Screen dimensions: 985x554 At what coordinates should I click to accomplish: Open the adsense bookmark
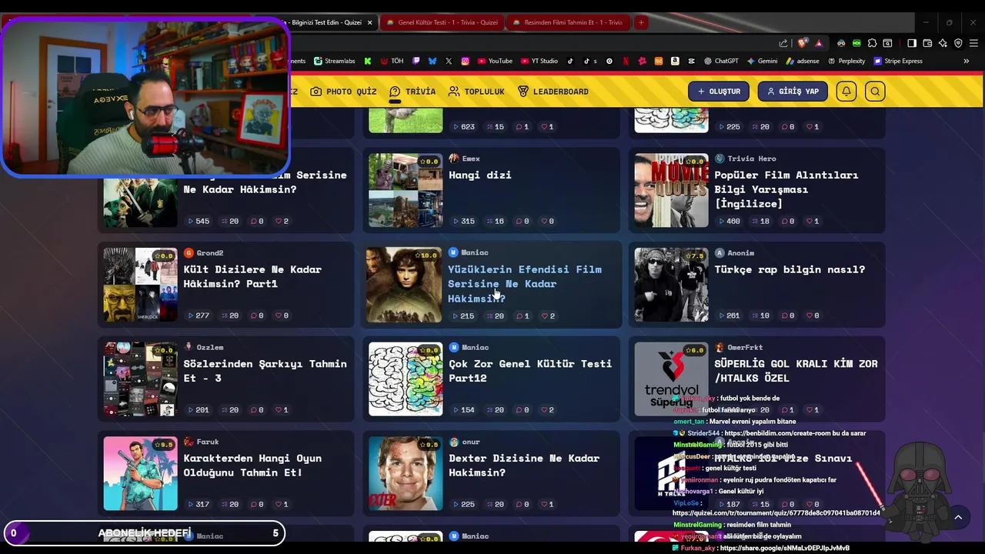[803, 61]
